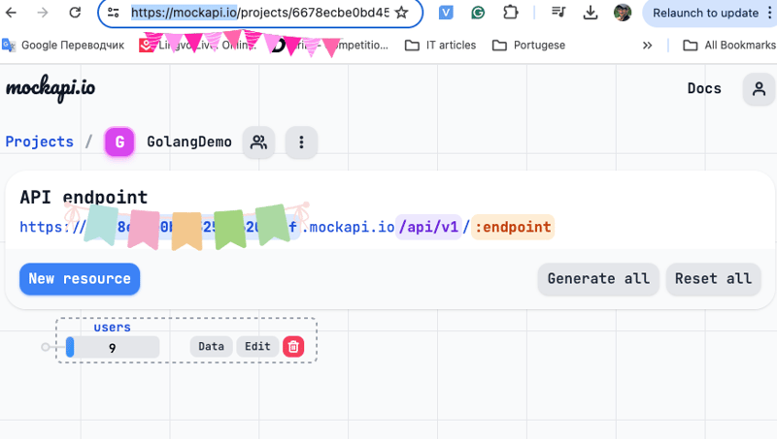777x439 pixels.
Task: Open Data for users resource
Action: 211,347
